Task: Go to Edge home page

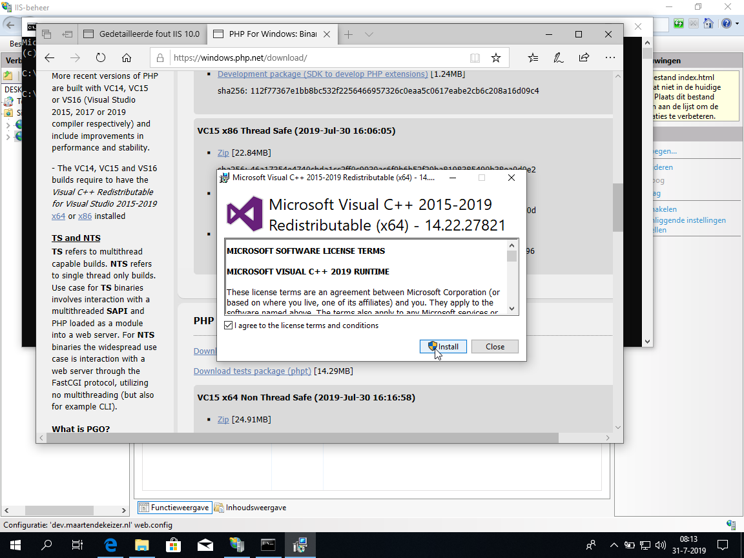Action: [x=126, y=58]
